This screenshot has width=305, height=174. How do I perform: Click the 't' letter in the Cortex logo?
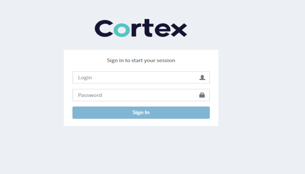point(149,28)
